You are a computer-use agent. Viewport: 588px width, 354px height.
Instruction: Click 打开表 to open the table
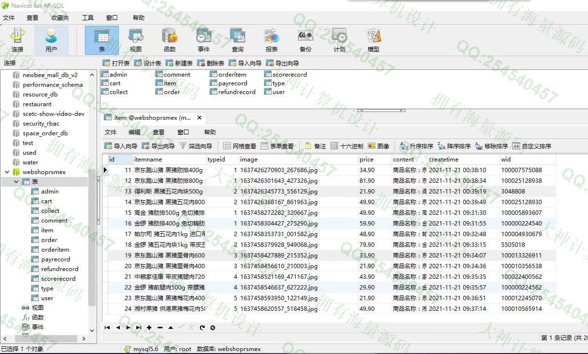pos(116,63)
